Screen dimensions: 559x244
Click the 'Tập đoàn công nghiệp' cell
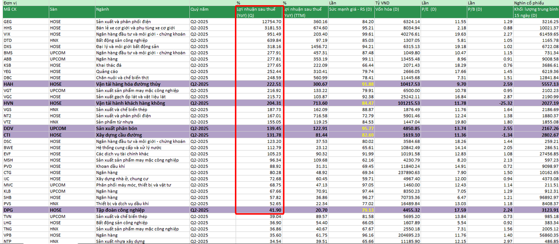point(120,210)
